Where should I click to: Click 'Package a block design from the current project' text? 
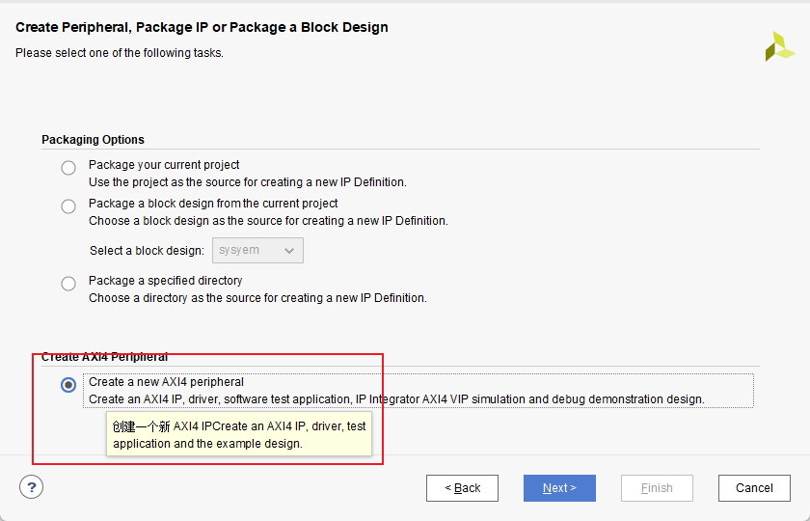pyautogui.click(x=213, y=204)
